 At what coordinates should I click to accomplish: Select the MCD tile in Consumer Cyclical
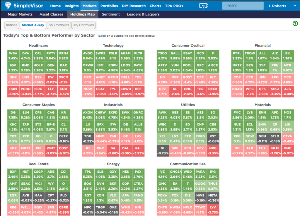[x=200, y=56]
